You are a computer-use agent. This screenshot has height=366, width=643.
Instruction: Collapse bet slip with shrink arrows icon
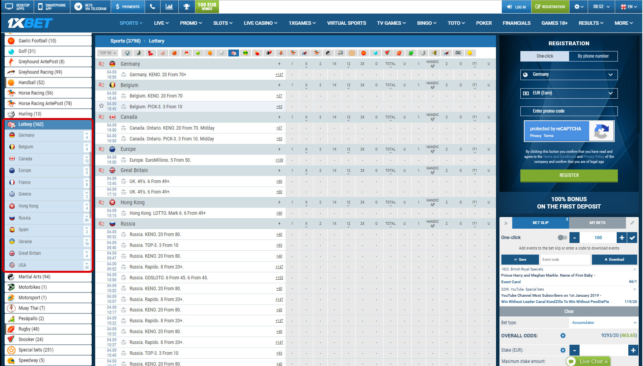pyautogui.click(x=632, y=223)
